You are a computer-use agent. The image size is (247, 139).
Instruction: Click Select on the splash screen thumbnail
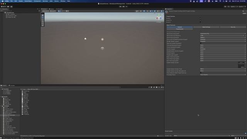click(242, 67)
